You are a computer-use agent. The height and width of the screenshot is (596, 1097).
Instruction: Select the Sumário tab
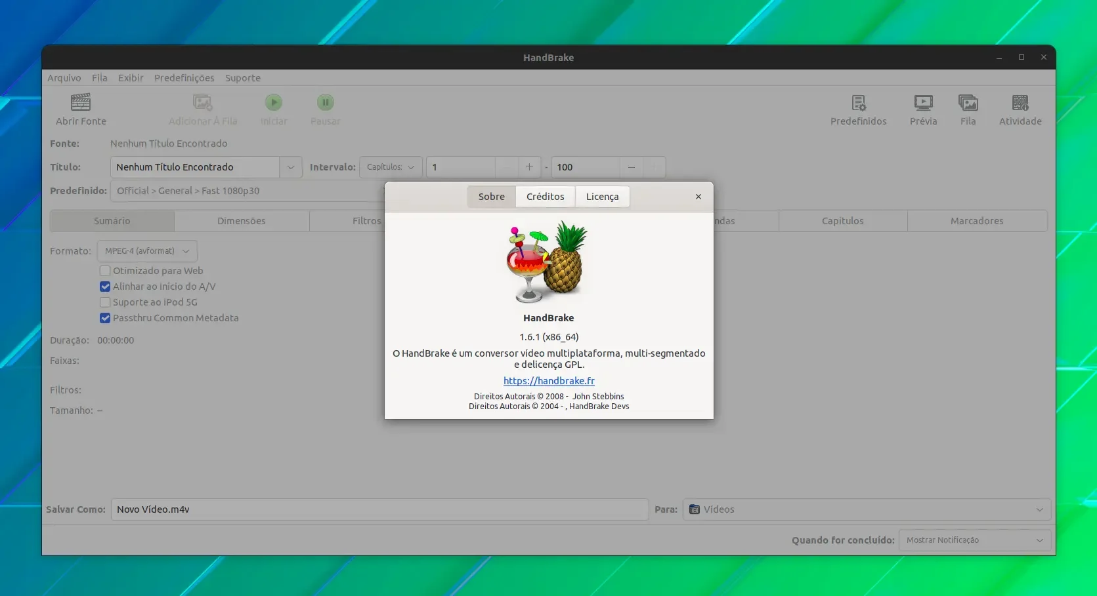[x=112, y=221]
